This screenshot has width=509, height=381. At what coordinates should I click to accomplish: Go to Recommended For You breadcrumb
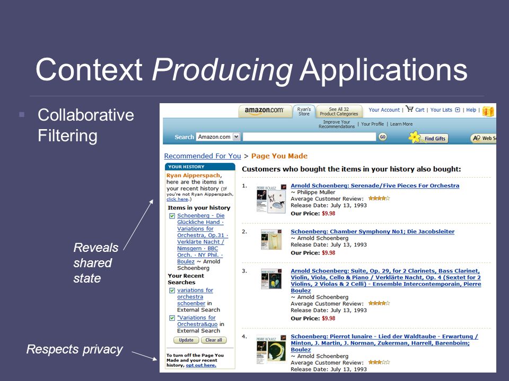pos(203,156)
